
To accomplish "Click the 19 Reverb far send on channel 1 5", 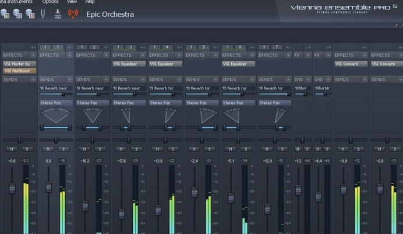I will [201, 88].
